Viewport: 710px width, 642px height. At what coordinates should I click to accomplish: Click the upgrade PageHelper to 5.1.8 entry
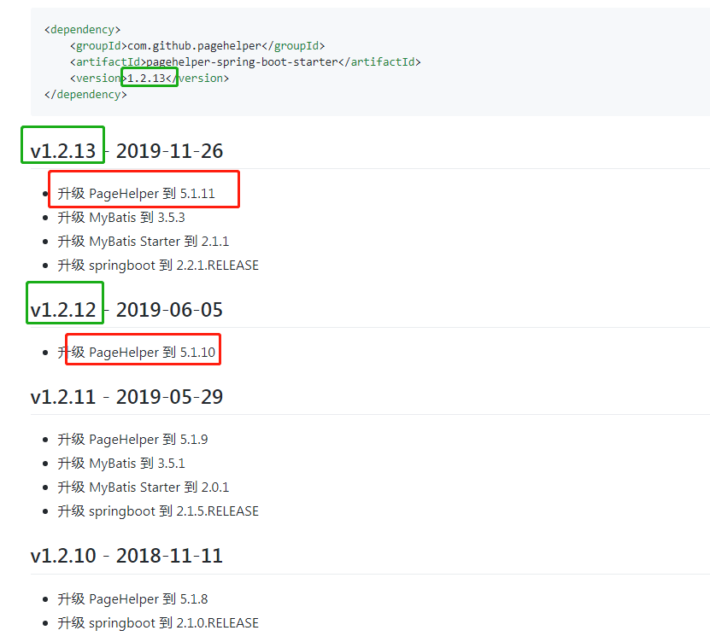[x=132, y=598]
